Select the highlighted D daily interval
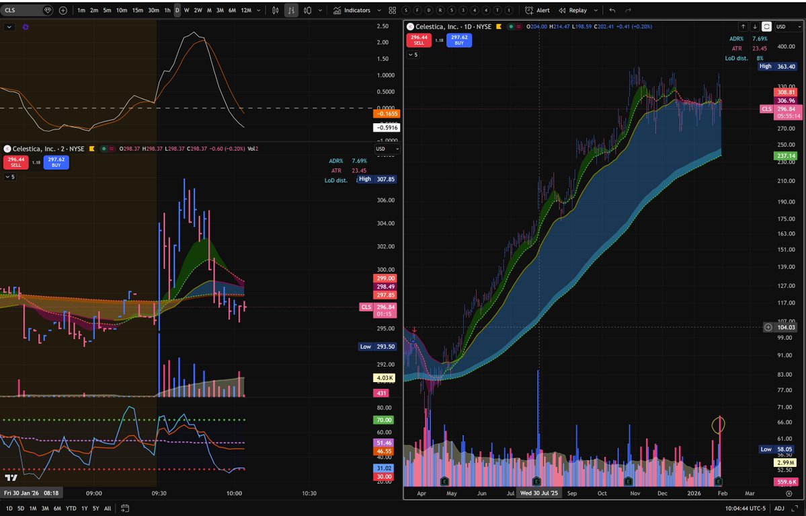806x516 pixels. [x=177, y=10]
